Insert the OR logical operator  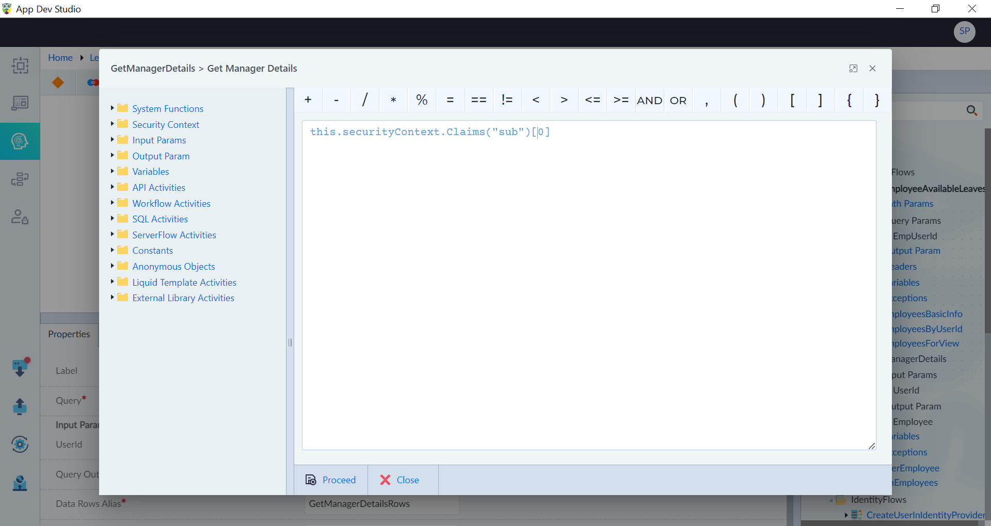coord(678,100)
